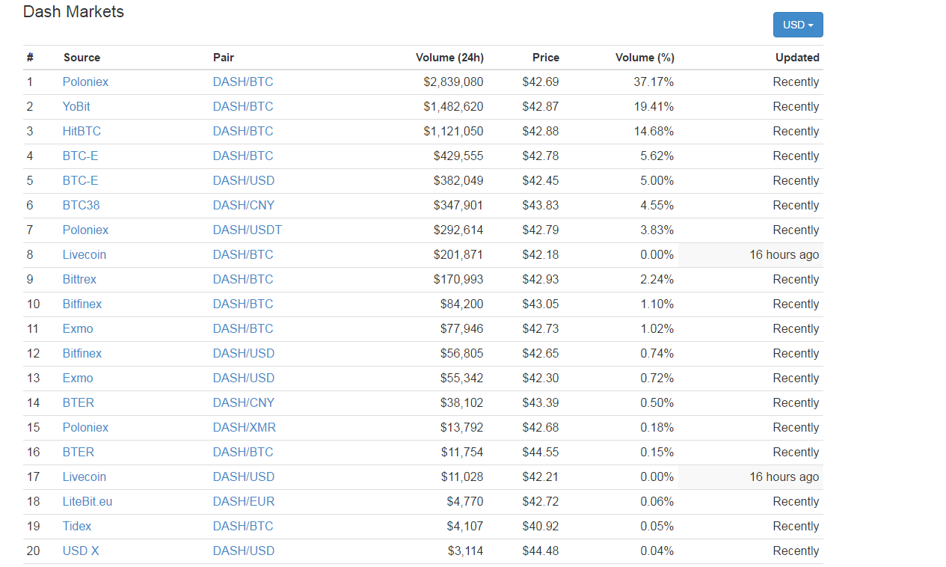The height and width of the screenshot is (567, 946).
Task: Select the 14.68% volume share cell
Action: (654, 131)
